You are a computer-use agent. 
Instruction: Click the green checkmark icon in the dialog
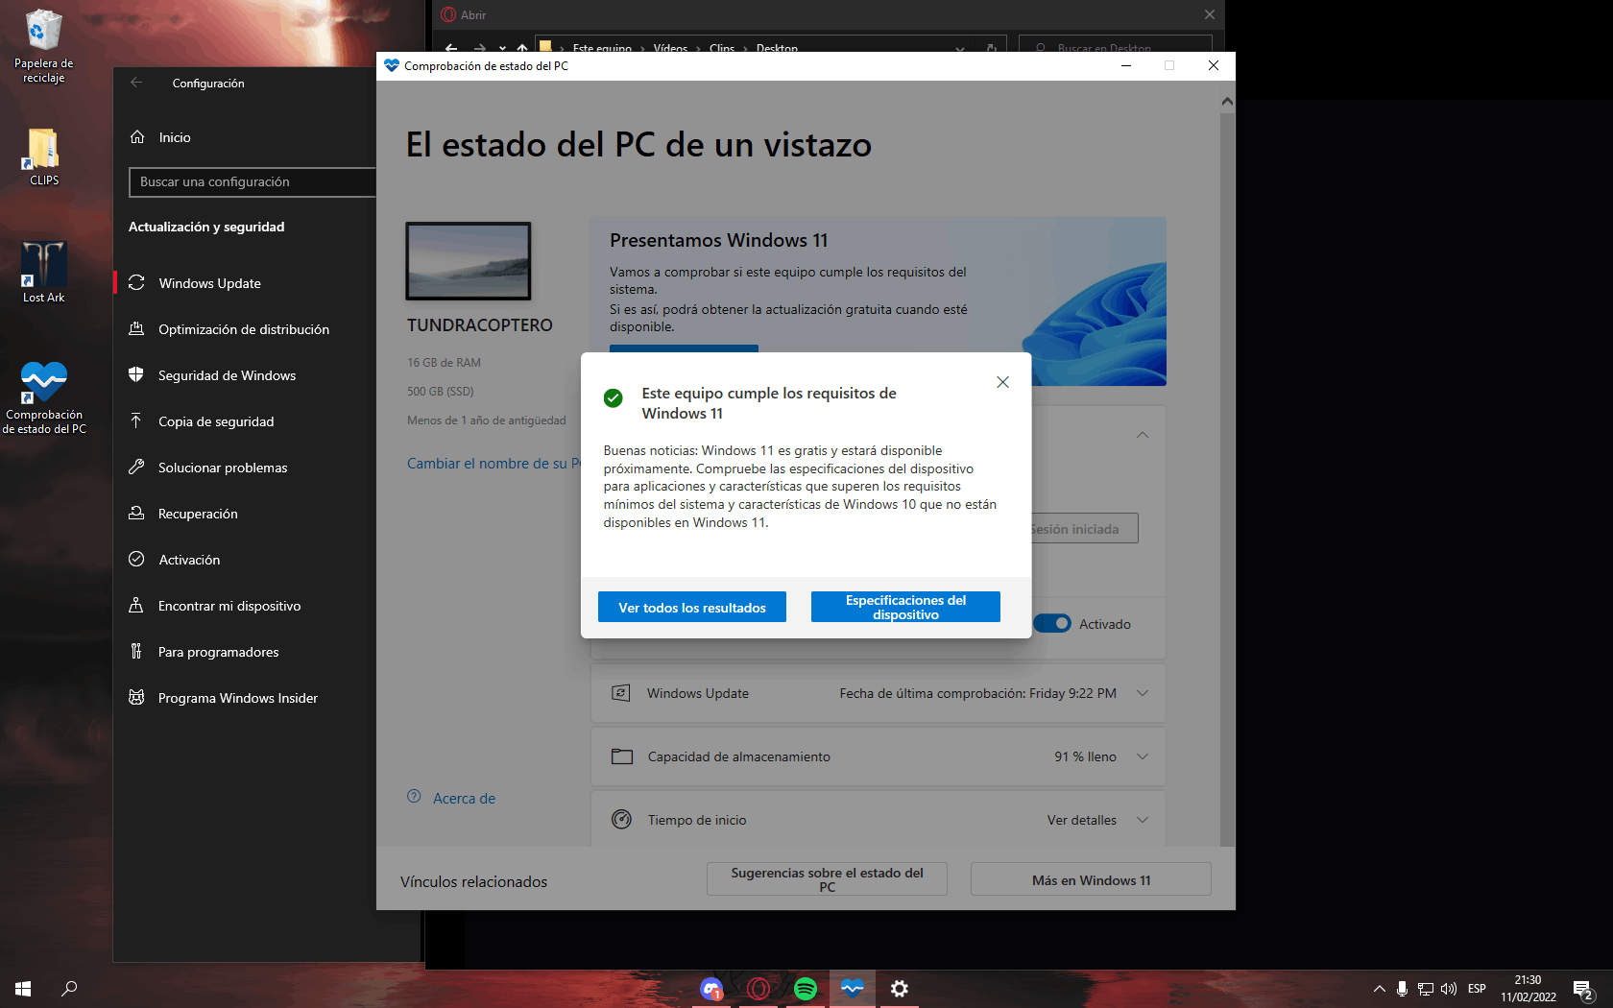tap(613, 397)
